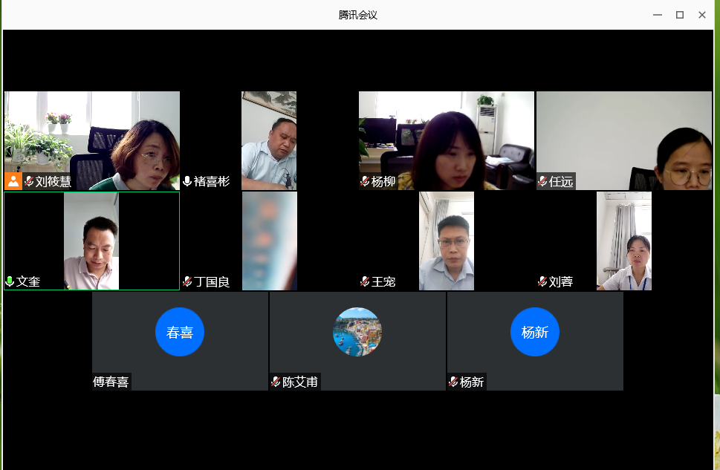
Task: Click the muted mic icon next to 丁国良
Action: pos(187,281)
